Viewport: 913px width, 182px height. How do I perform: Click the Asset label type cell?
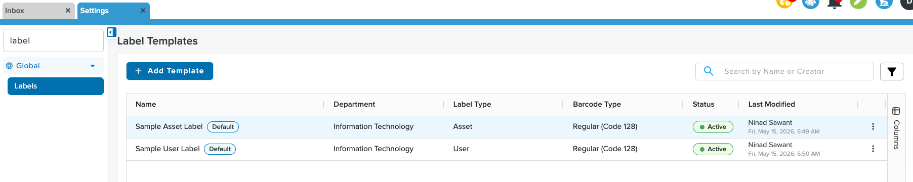pyautogui.click(x=463, y=126)
